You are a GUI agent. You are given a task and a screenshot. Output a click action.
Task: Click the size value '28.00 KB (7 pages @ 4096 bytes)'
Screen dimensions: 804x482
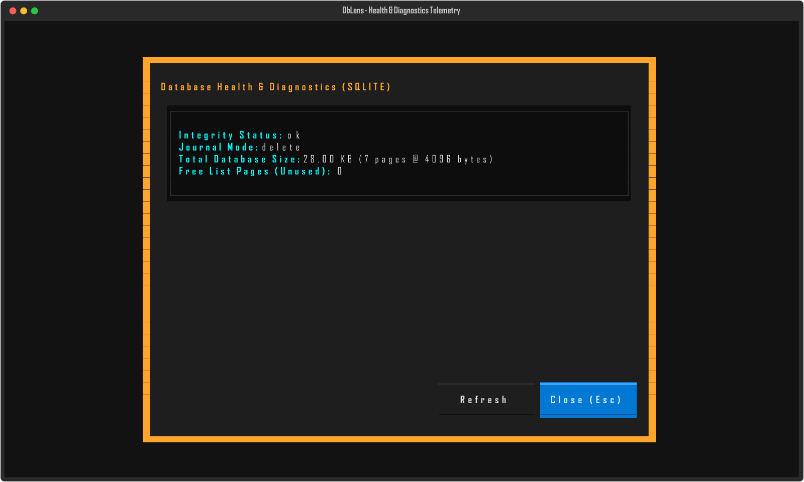398,159
